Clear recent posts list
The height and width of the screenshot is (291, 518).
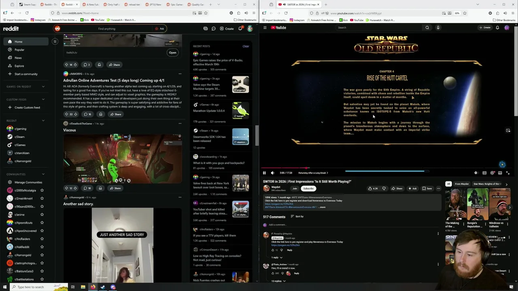pyautogui.click(x=246, y=46)
